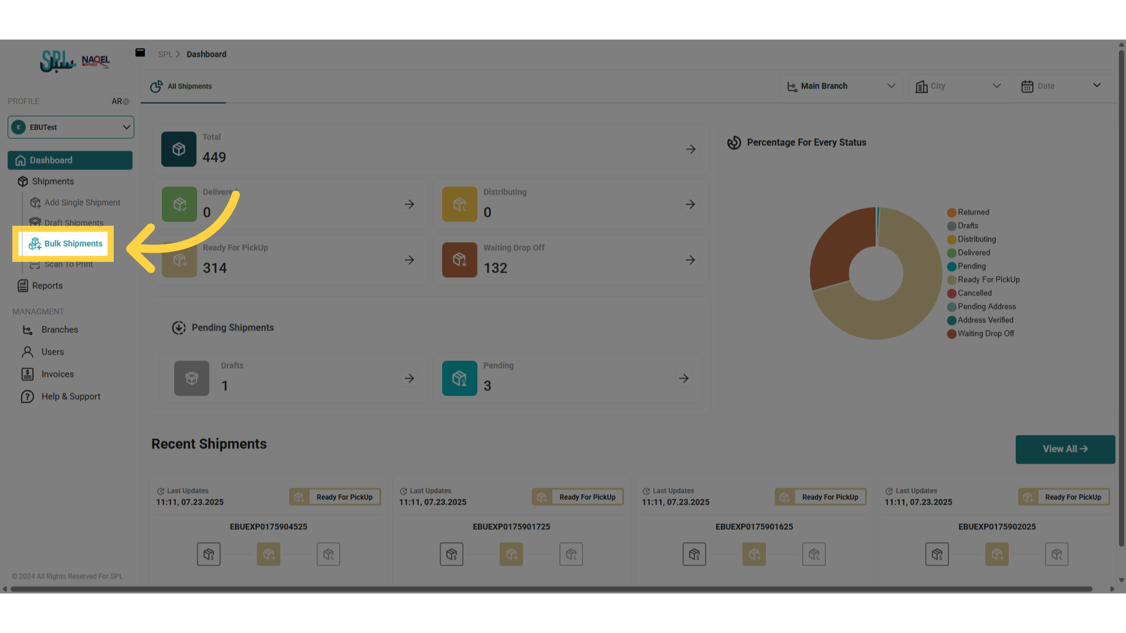Screen dimensions: 1126x633
Task: Toggle Returned legend item in chart
Action: pyautogui.click(x=968, y=212)
